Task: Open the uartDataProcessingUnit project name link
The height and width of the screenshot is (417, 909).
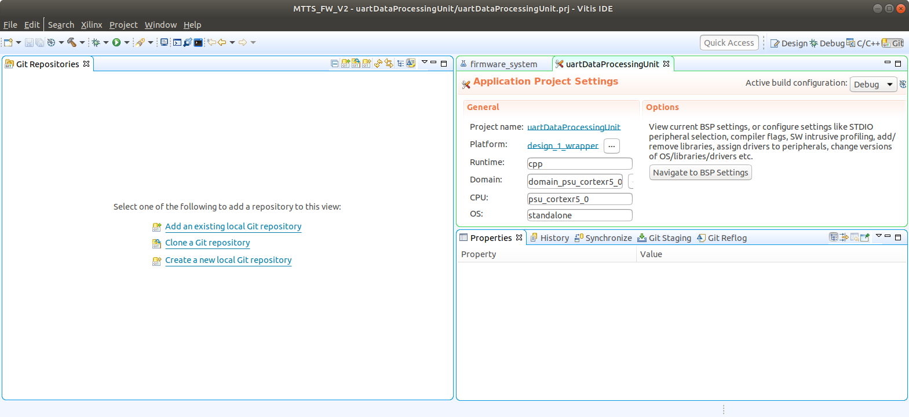Action: (574, 127)
